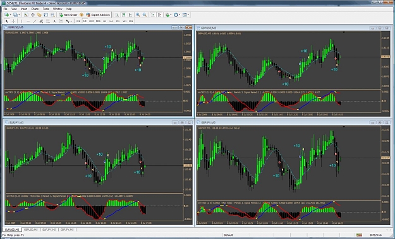The width and height of the screenshot is (395, 239).
Task: Open the Strategy Tester icon
Action: tap(52, 15)
